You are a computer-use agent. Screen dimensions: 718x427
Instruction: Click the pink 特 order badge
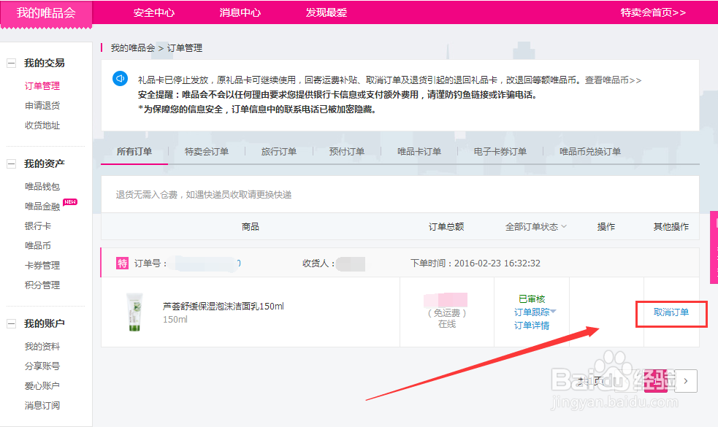122,263
